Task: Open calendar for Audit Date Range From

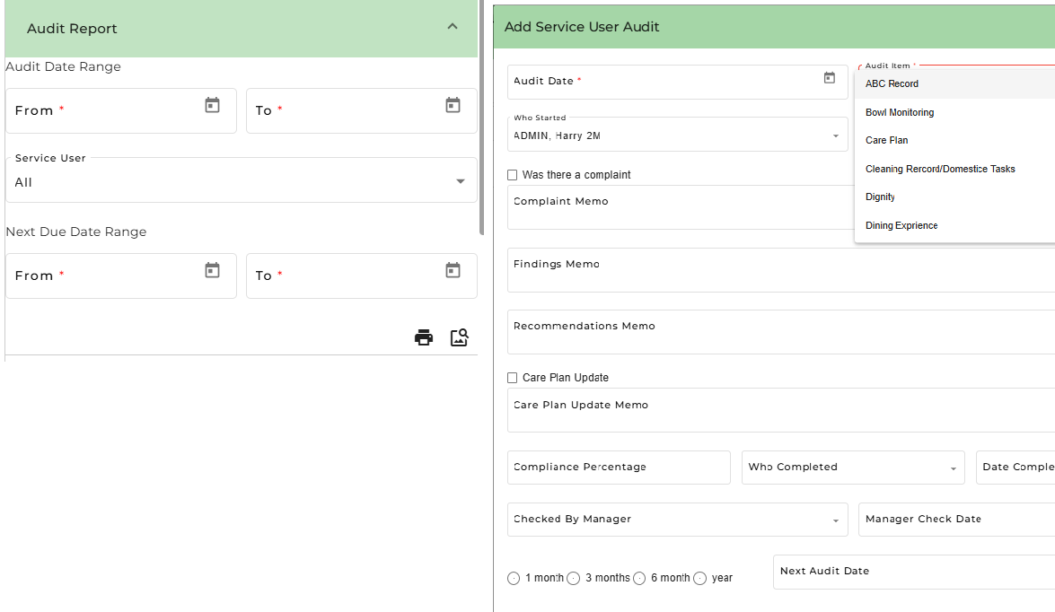Action: pyautogui.click(x=212, y=105)
